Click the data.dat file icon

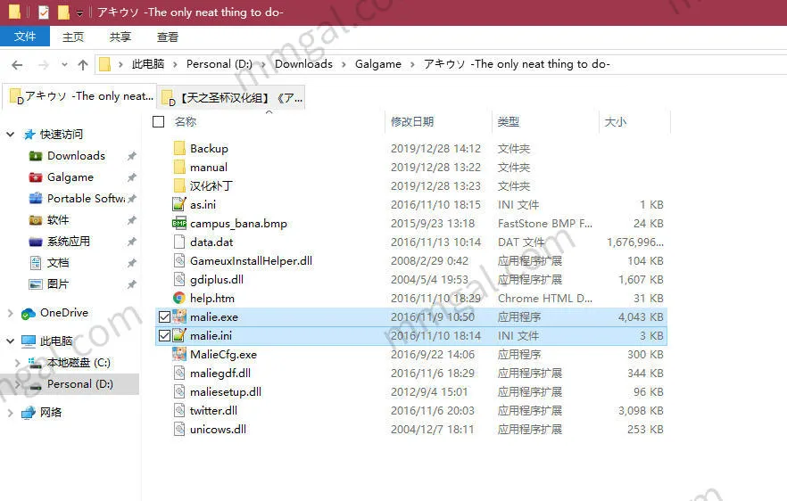click(x=178, y=242)
